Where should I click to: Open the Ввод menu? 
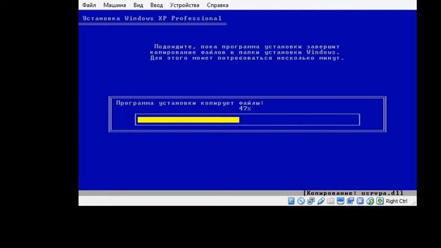click(x=156, y=5)
